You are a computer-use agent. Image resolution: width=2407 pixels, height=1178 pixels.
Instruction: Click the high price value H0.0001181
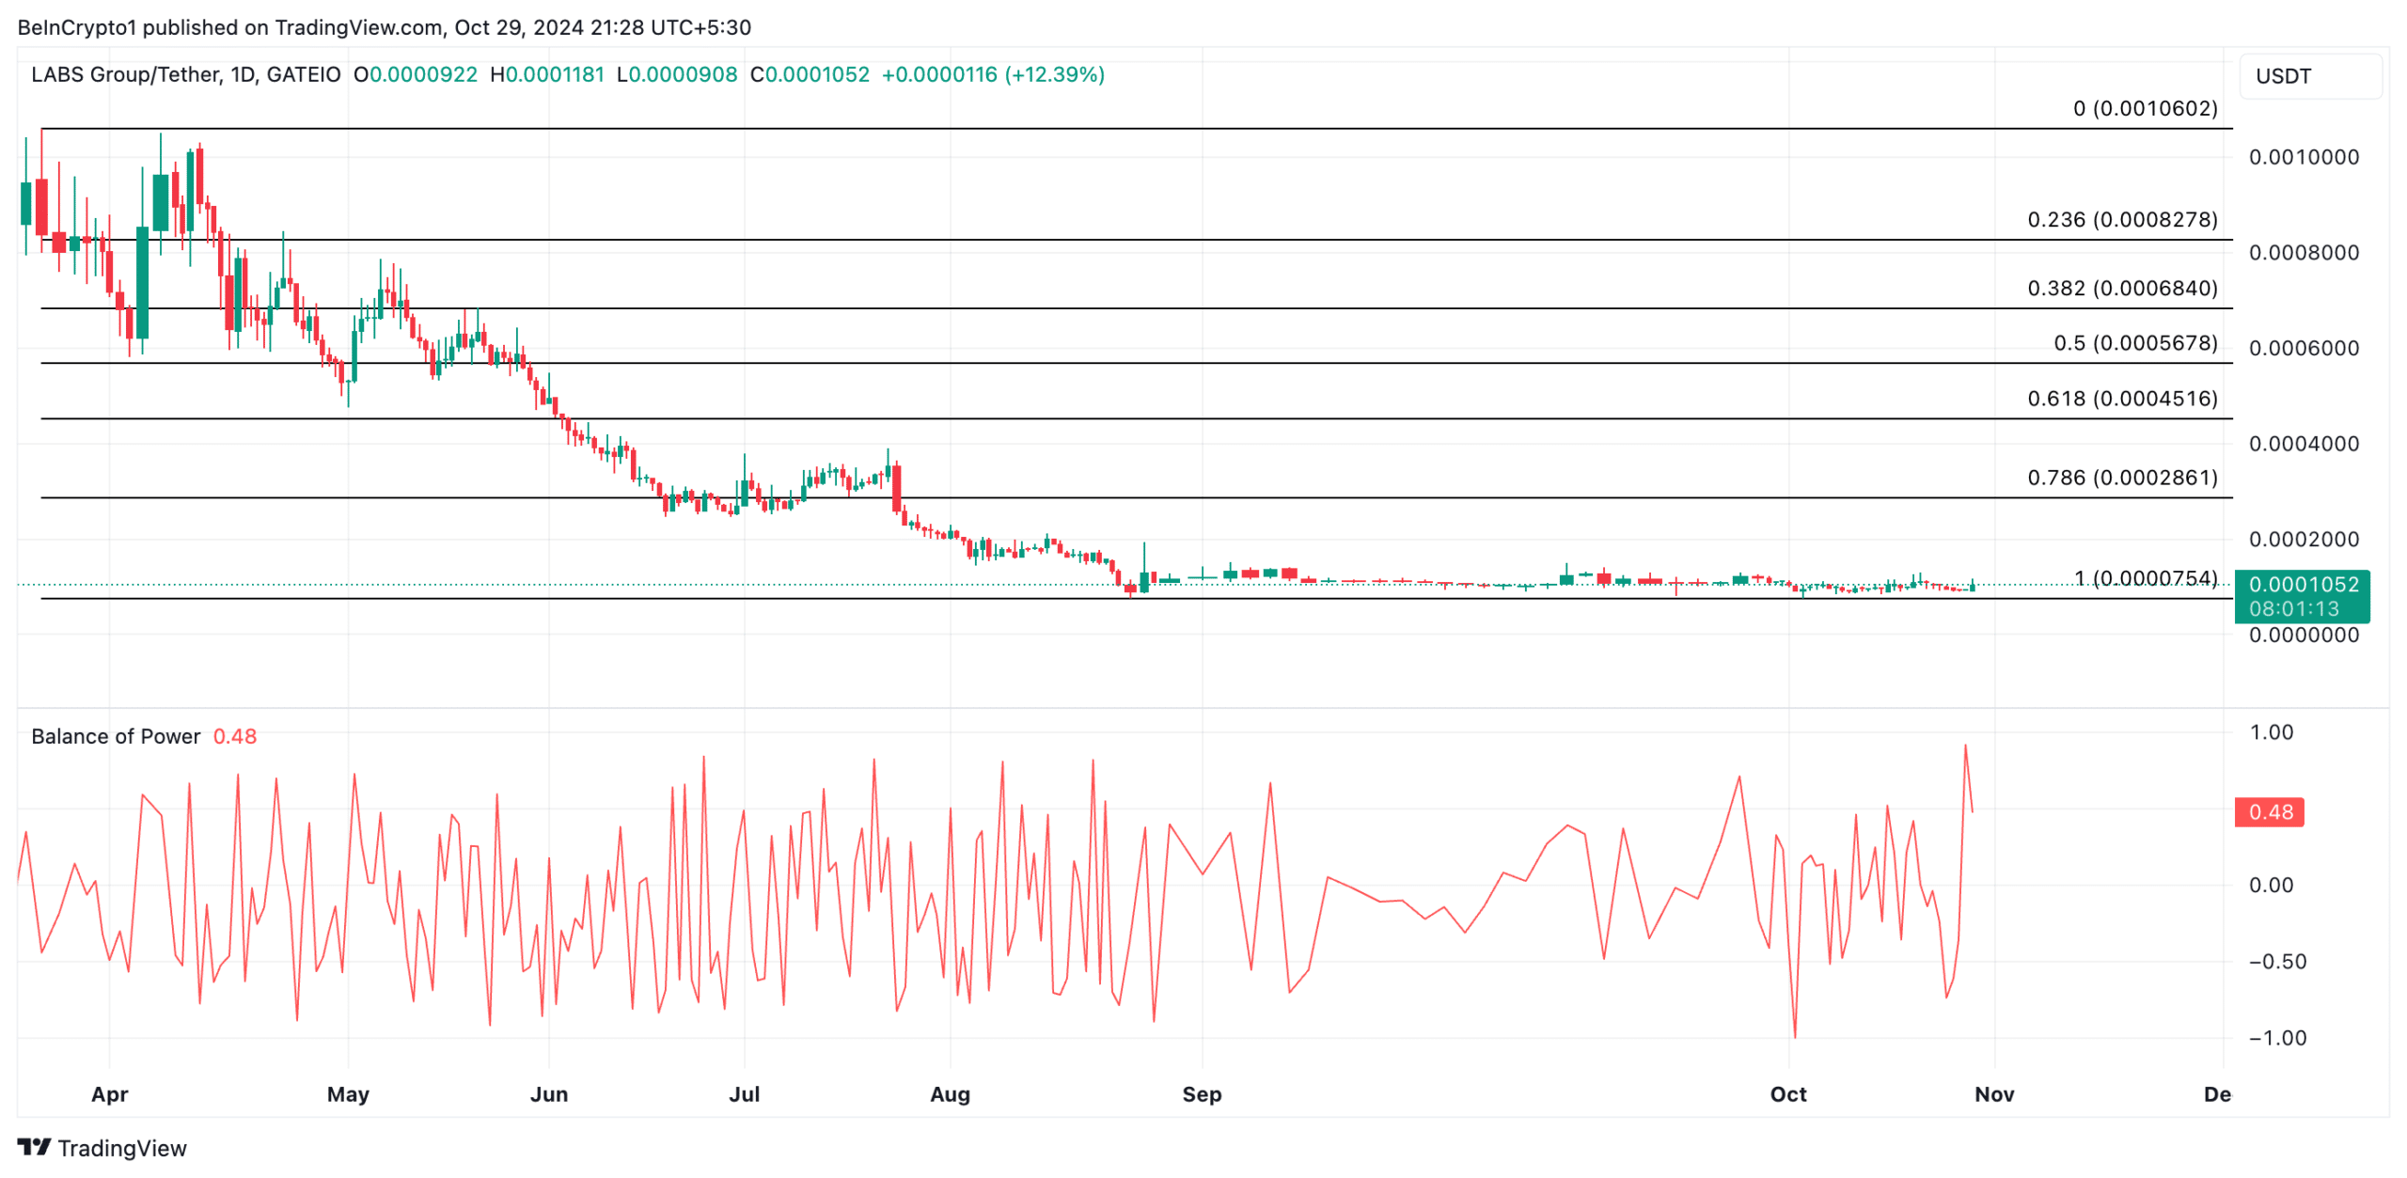547,74
